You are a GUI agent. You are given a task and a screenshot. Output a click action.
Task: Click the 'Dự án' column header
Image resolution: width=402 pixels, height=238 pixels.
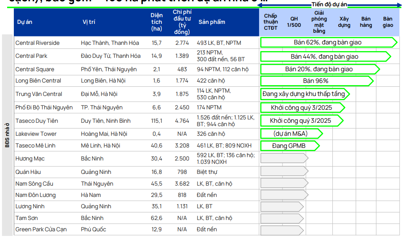point(25,22)
